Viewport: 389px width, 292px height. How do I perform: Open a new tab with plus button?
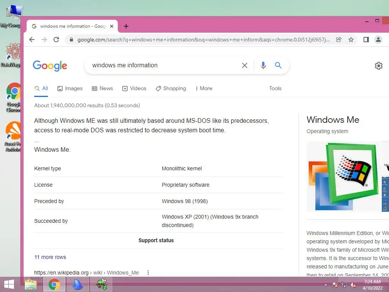(x=126, y=26)
